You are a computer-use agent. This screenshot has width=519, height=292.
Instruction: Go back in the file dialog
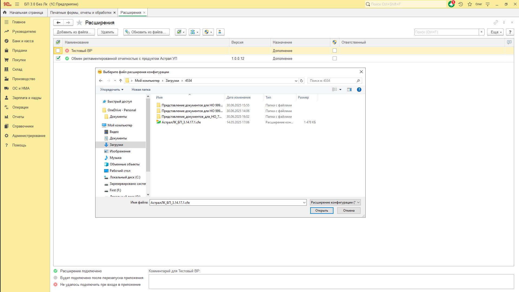[x=101, y=81]
